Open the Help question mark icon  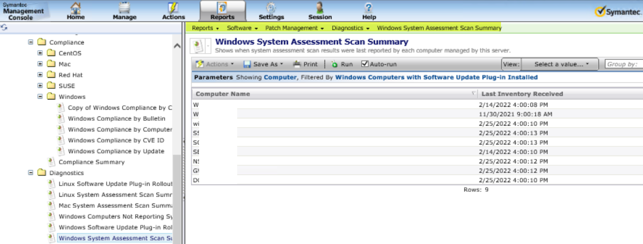point(369,8)
